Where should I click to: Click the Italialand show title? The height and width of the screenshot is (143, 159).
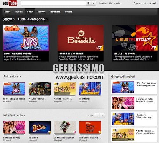[33, 138]
